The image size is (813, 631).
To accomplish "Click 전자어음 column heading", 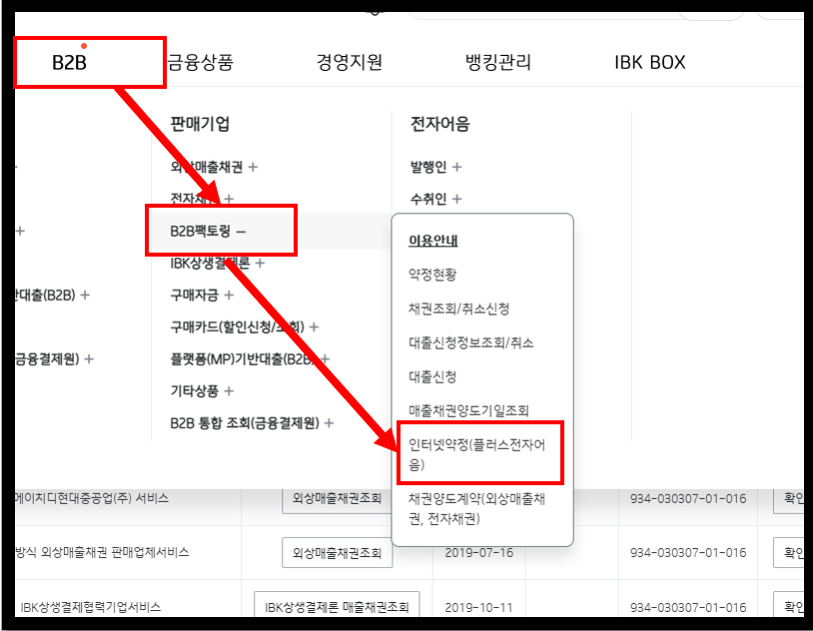I will 439,124.
